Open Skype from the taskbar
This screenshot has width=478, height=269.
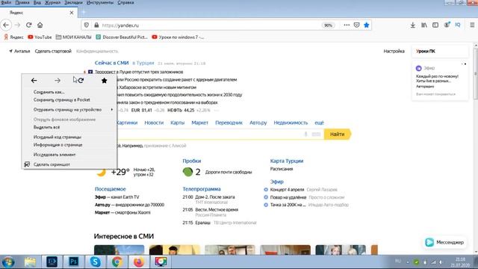95,262
